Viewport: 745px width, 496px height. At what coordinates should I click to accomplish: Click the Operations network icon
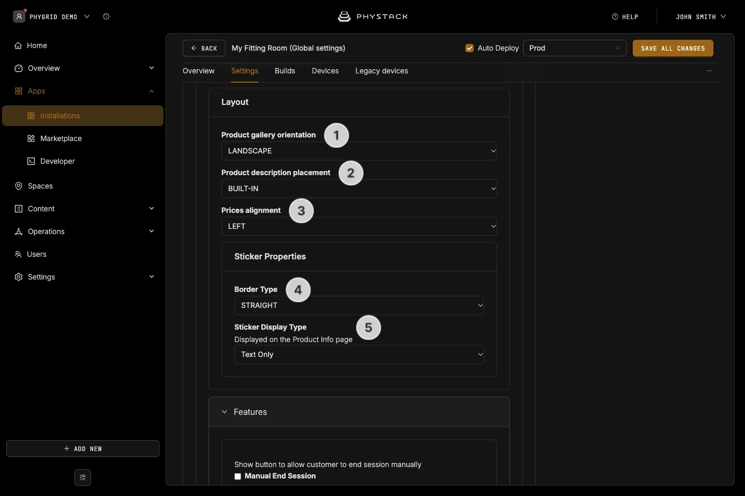click(x=19, y=231)
